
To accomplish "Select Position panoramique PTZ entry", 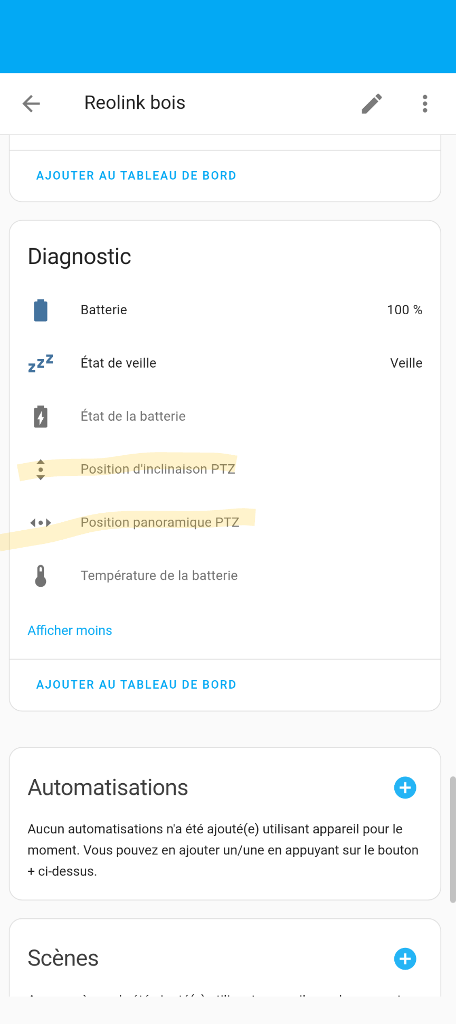I will point(160,523).
